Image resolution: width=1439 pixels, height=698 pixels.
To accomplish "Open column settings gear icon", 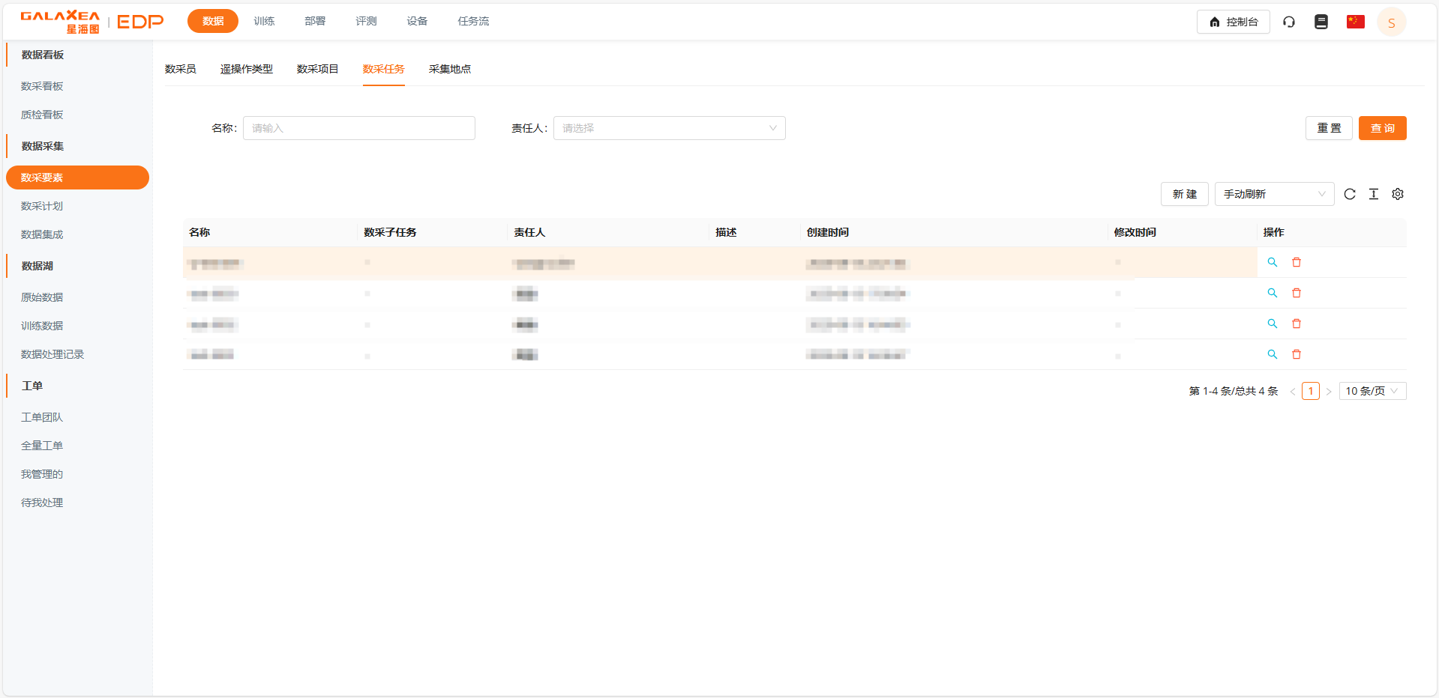I will tap(1398, 194).
